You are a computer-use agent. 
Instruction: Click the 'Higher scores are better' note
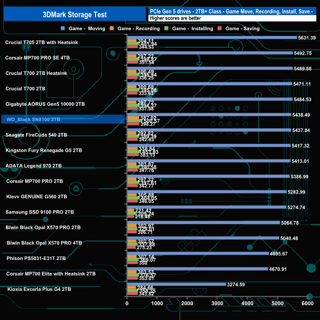tap(175, 18)
